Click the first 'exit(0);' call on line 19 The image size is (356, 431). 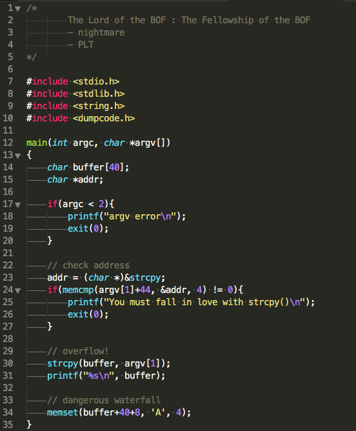(x=88, y=228)
